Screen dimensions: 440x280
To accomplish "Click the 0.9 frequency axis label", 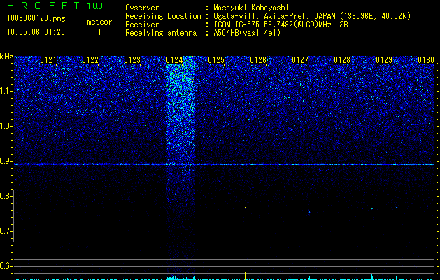I will [6, 161].
